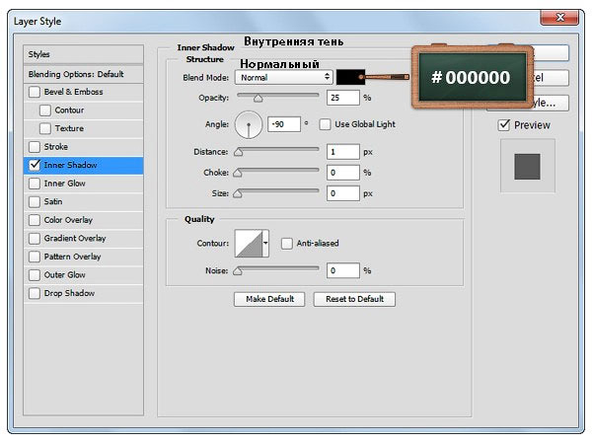This screenshot has width=592, height=443.
Task: Select Blending Options: Default entry
Action: point(84,74)
